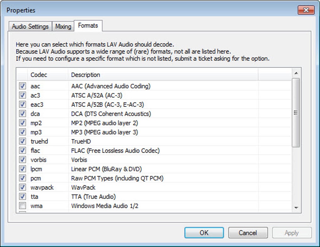
Task: Select the Formats tab
Action: [88, 26]
